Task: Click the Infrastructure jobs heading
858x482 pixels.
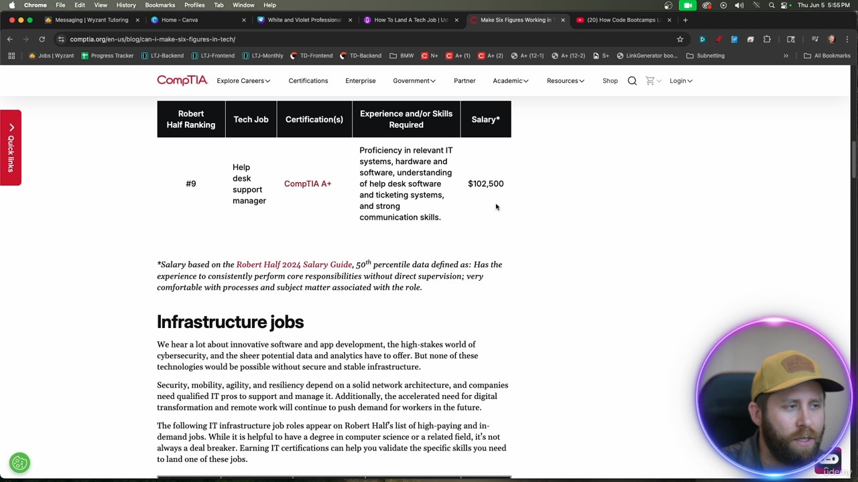Action: (231, 322)
